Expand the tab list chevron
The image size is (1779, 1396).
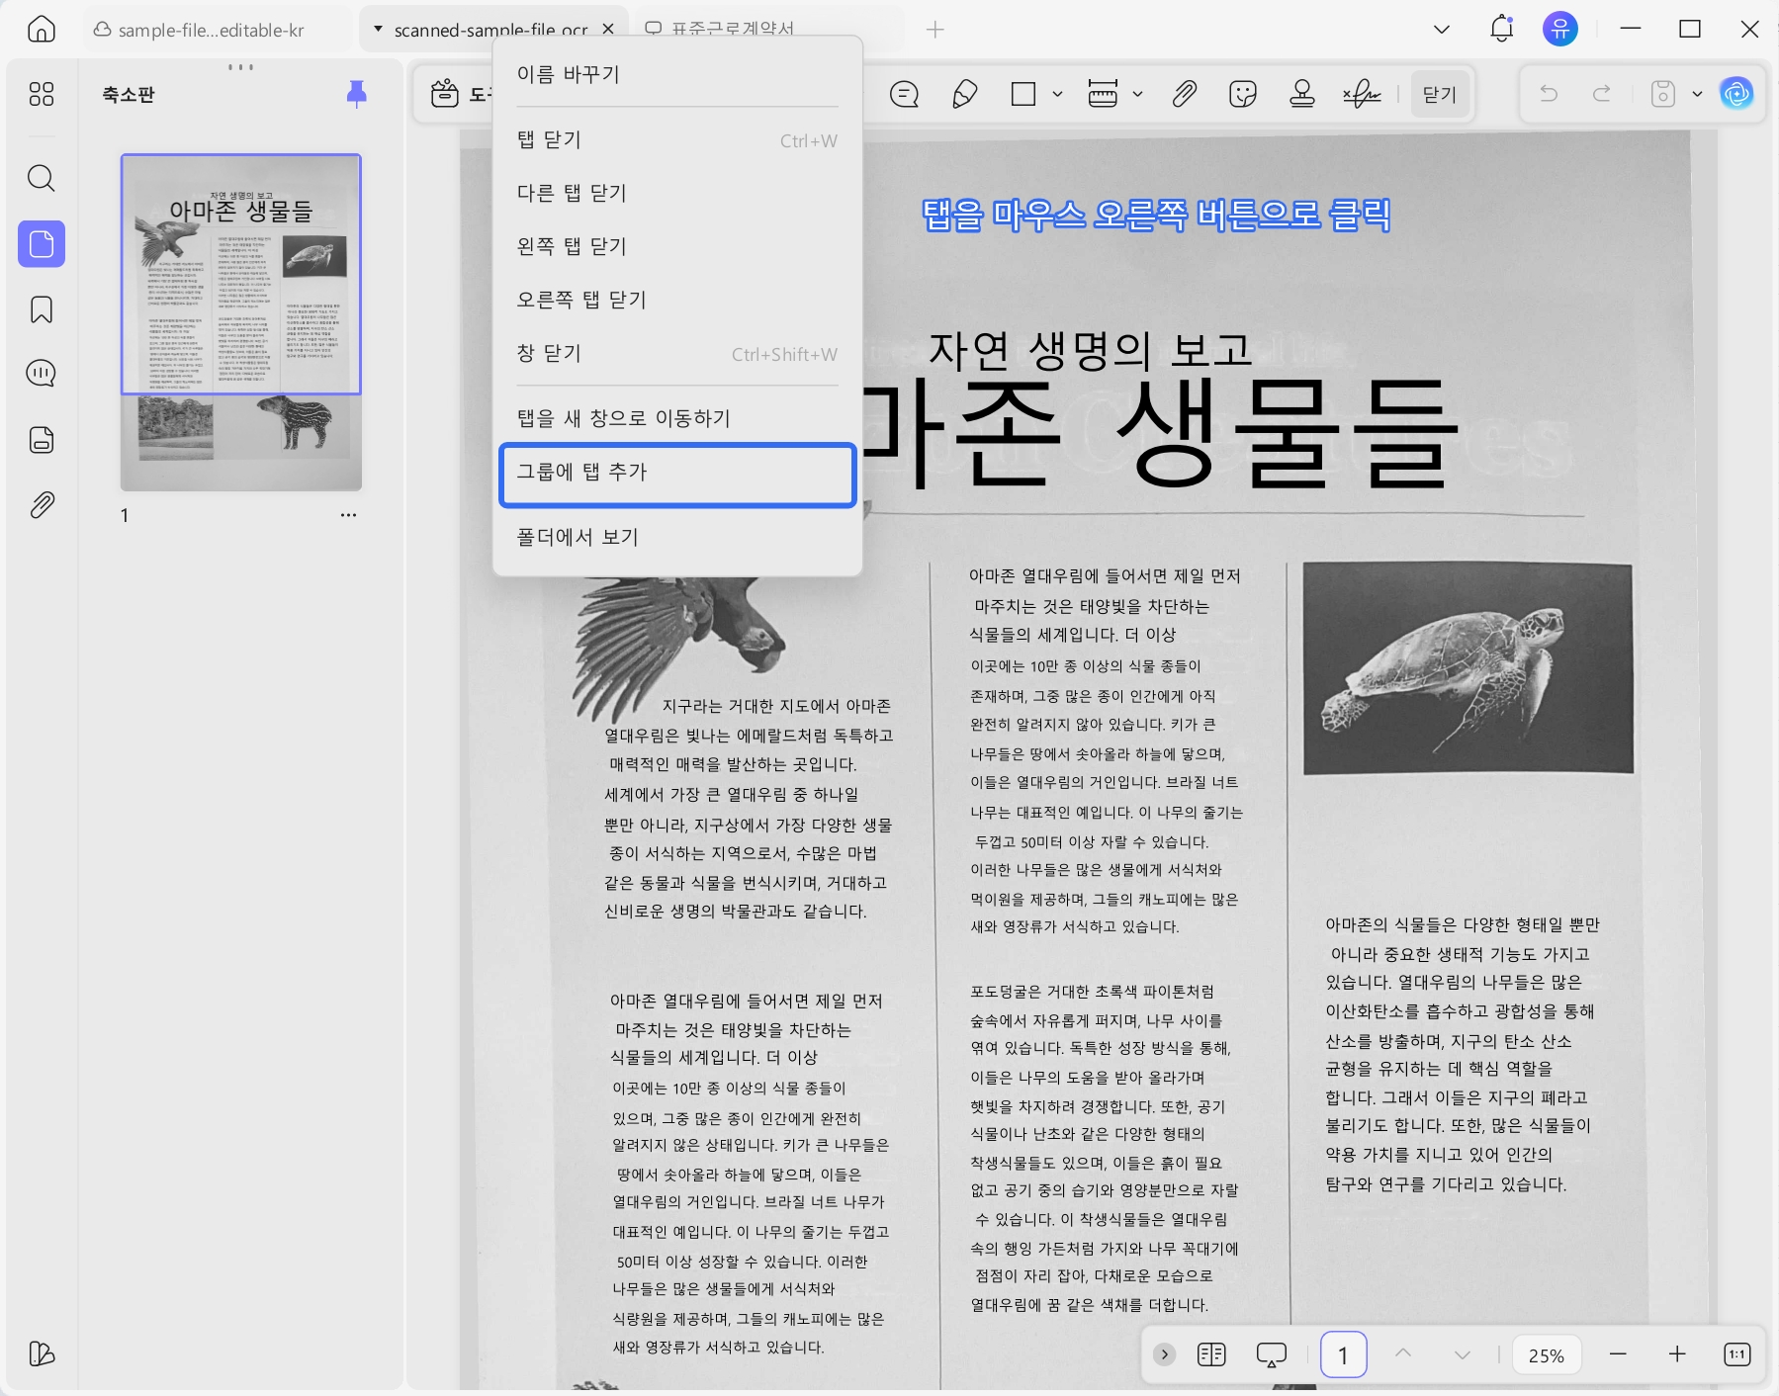[x=1442, y=30]
